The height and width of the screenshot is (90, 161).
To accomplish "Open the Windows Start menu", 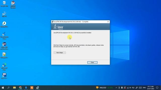I will pyautogui.click(x=3, y=88).
